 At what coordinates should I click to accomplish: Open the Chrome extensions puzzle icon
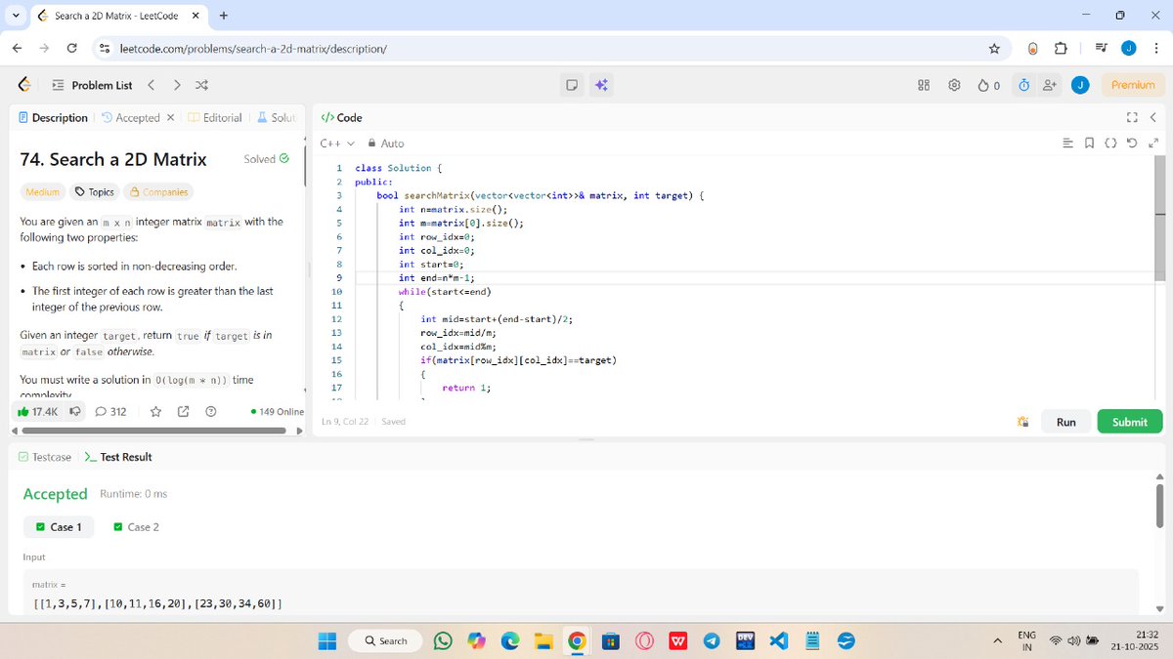coord(1061,48)
